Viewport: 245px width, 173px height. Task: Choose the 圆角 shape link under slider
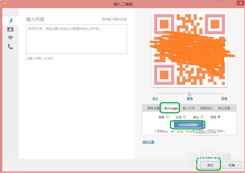click(224, 99)
